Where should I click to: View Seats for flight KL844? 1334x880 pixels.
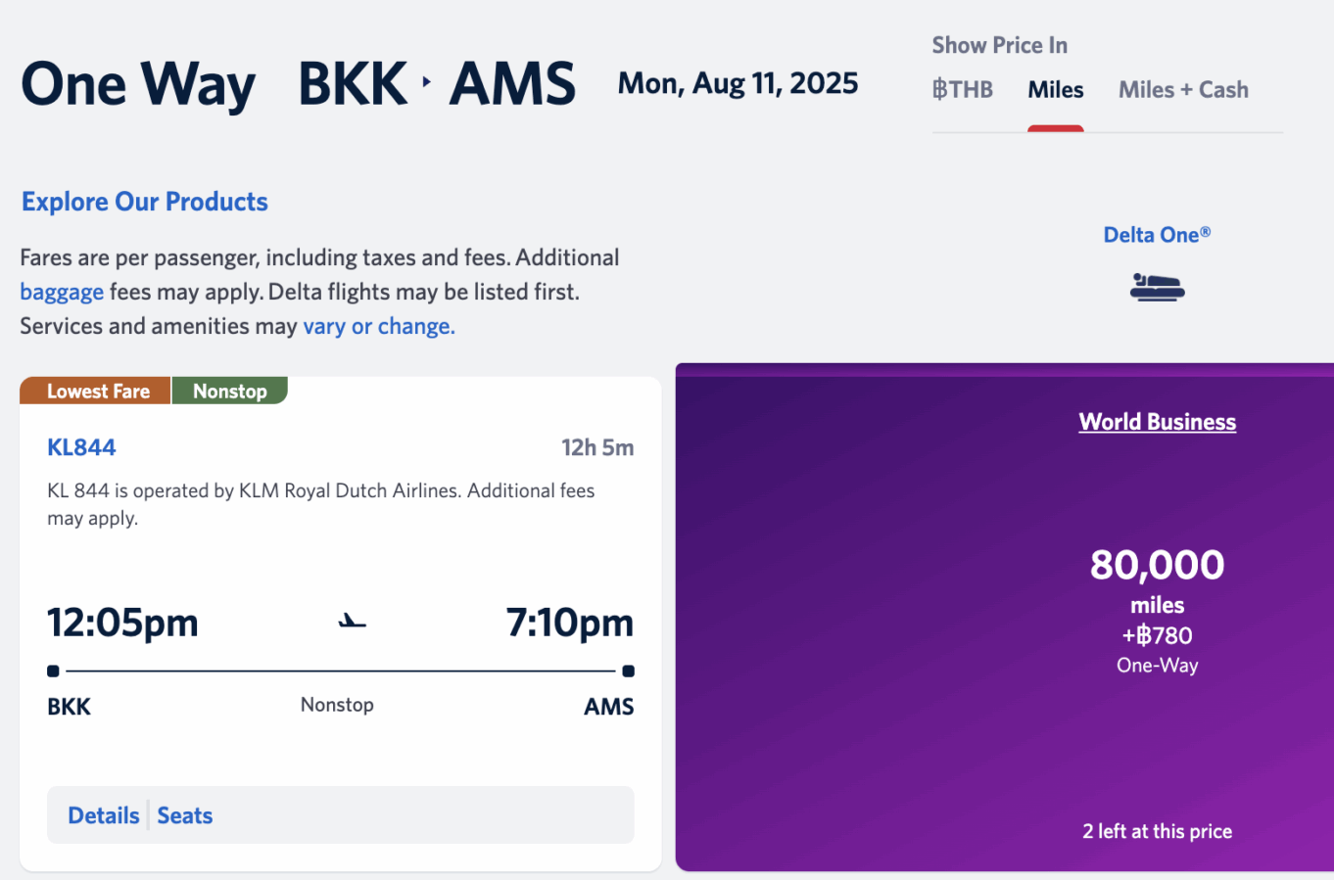tap(185, 815)
